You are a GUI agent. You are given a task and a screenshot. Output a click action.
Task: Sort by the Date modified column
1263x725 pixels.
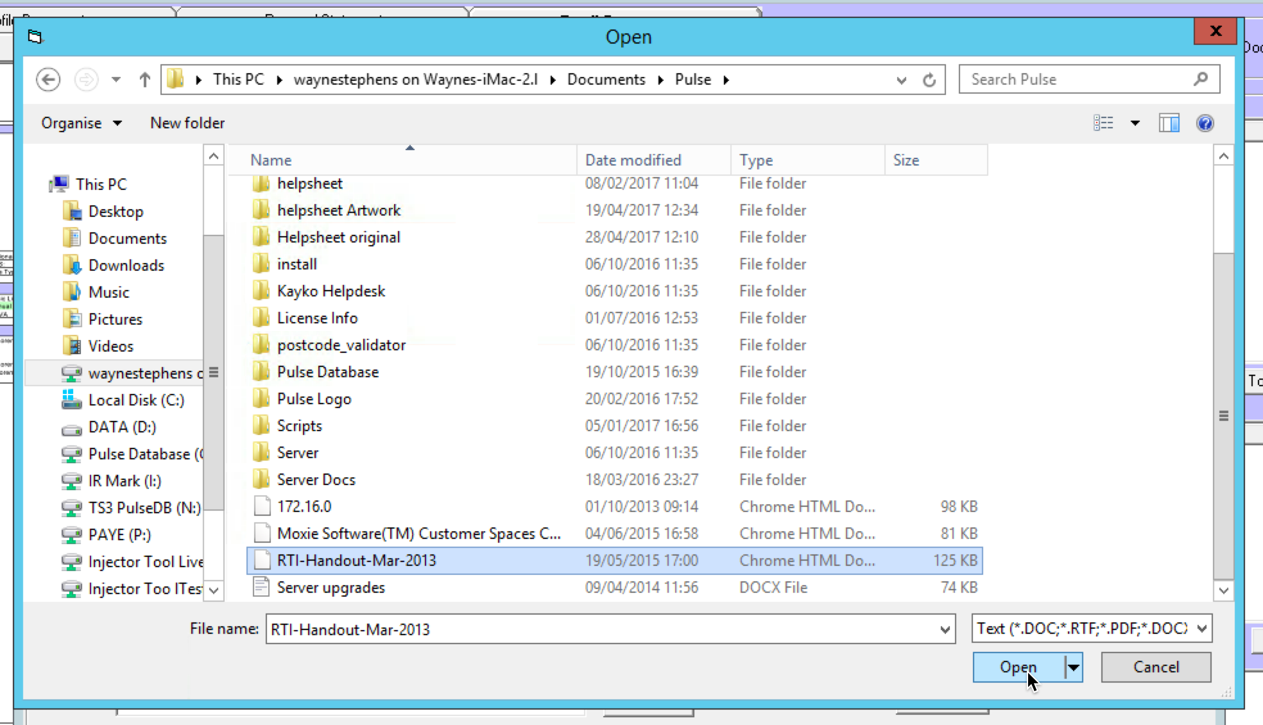(633, 160)
